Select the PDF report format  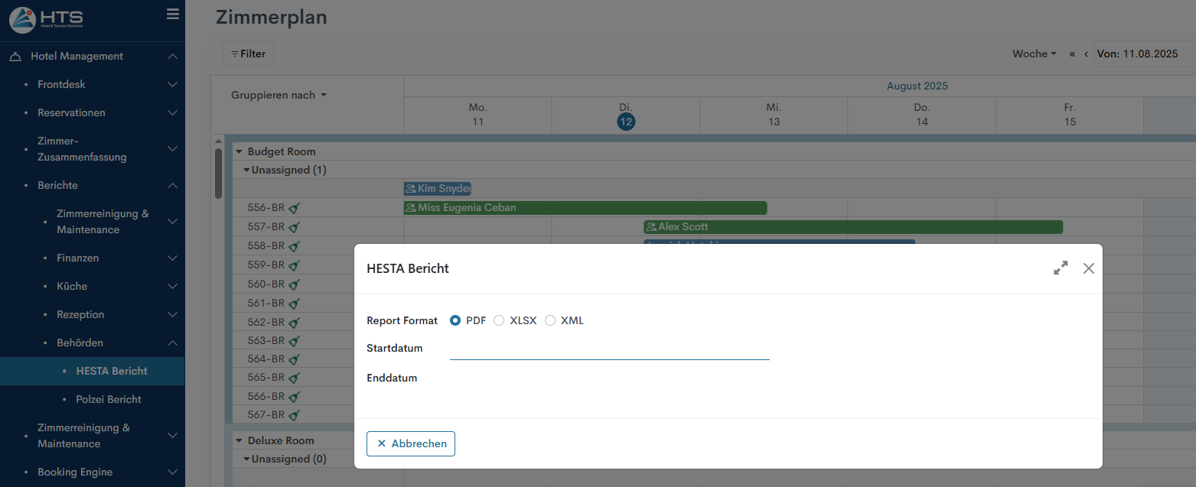(455, 321)
